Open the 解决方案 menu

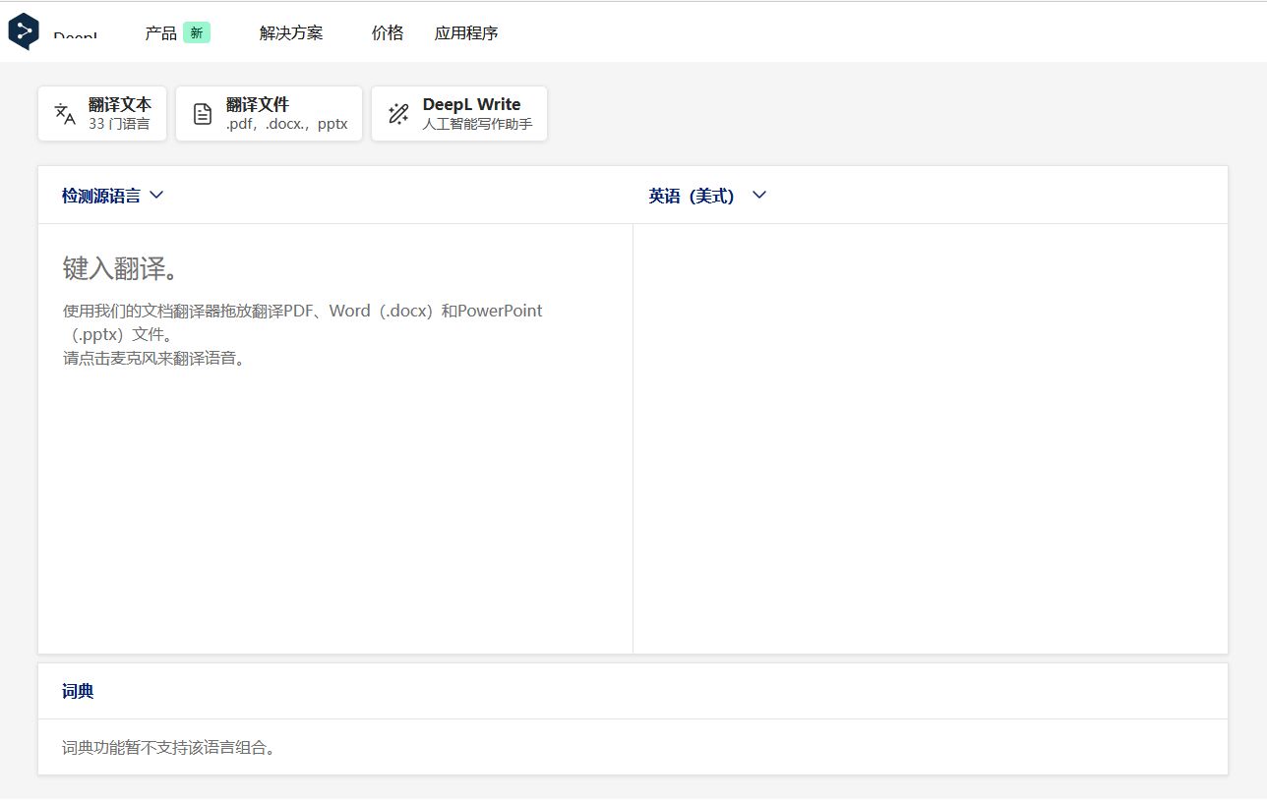291,32
